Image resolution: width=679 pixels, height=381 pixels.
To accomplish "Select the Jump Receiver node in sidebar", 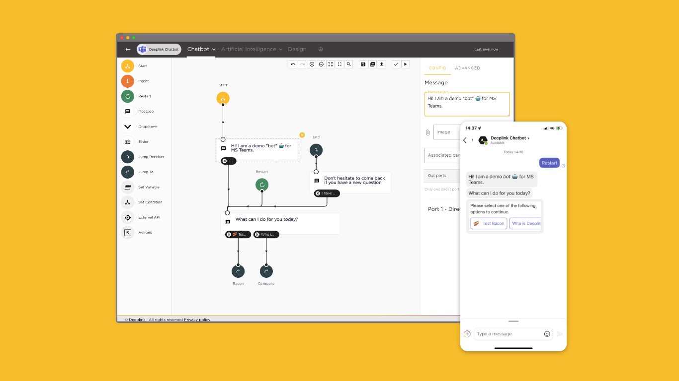I will pyautogui.click(x=128, y=157).
